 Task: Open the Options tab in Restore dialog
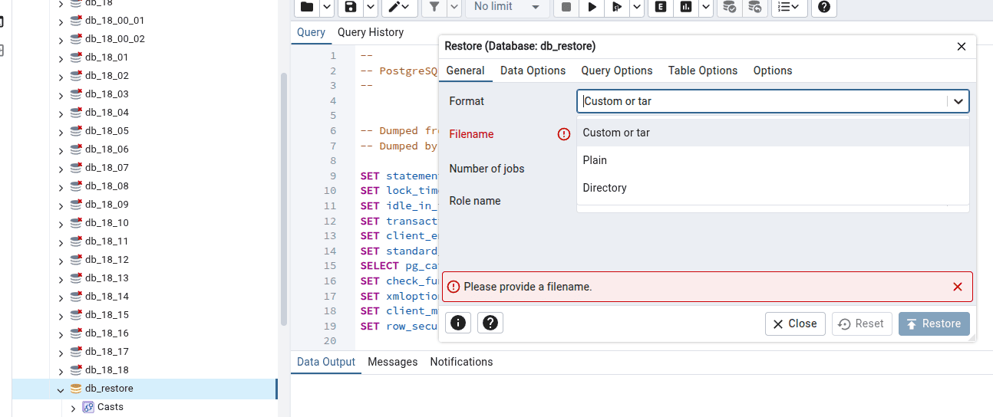(773, 71)
